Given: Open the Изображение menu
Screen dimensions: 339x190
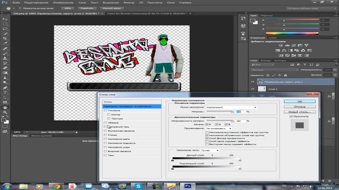Looking at the screenshot, I should click(x=64, y=3).
